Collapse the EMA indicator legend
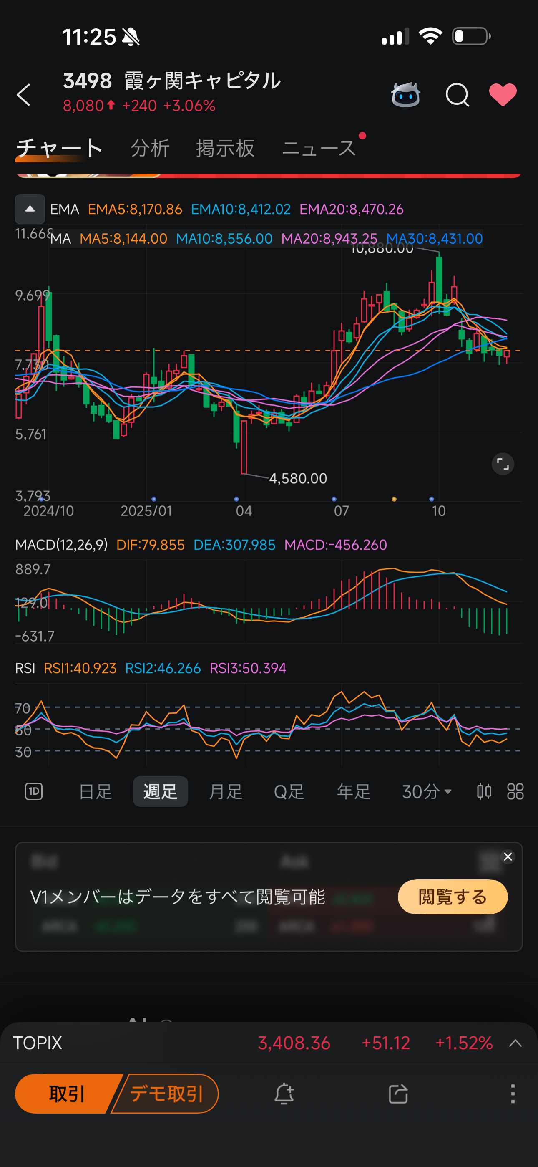The width and height of the screenshot is (538, 1167). click(x=30, y=209)
